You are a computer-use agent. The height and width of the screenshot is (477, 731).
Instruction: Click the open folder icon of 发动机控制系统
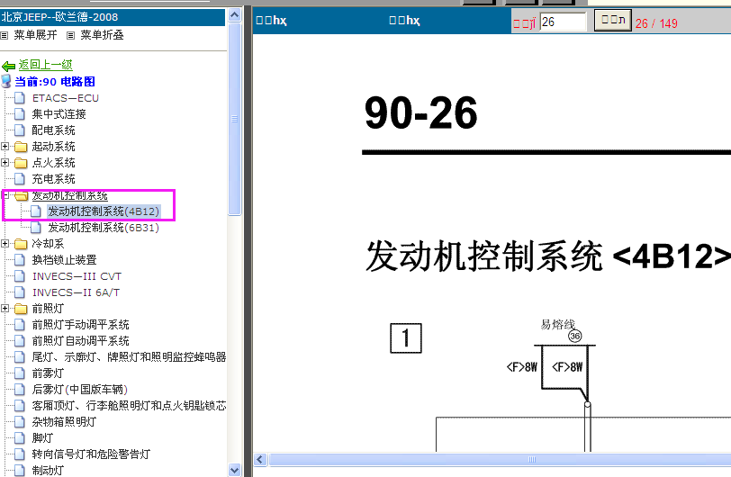point(21,195)
